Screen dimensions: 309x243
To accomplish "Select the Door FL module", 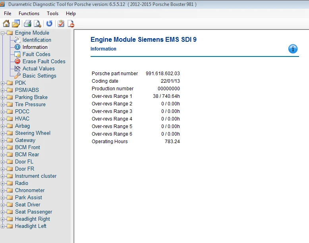I will (x=24, y=161).
